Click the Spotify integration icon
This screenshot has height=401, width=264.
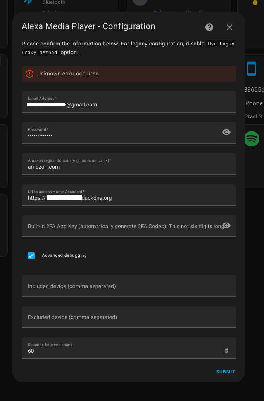click(252, 139)
